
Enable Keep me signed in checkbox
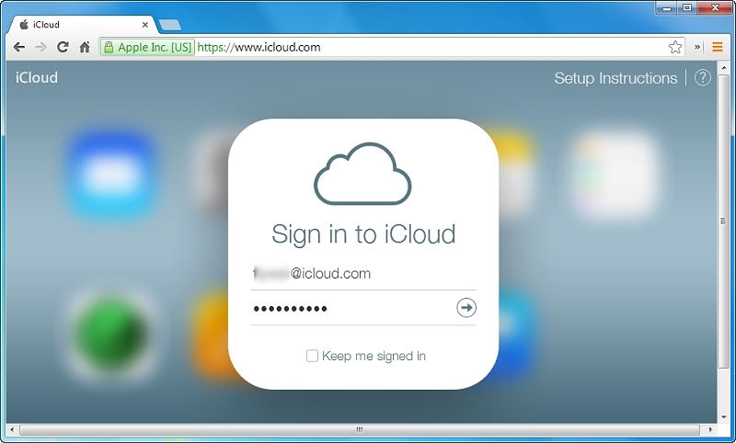point(312,356)
